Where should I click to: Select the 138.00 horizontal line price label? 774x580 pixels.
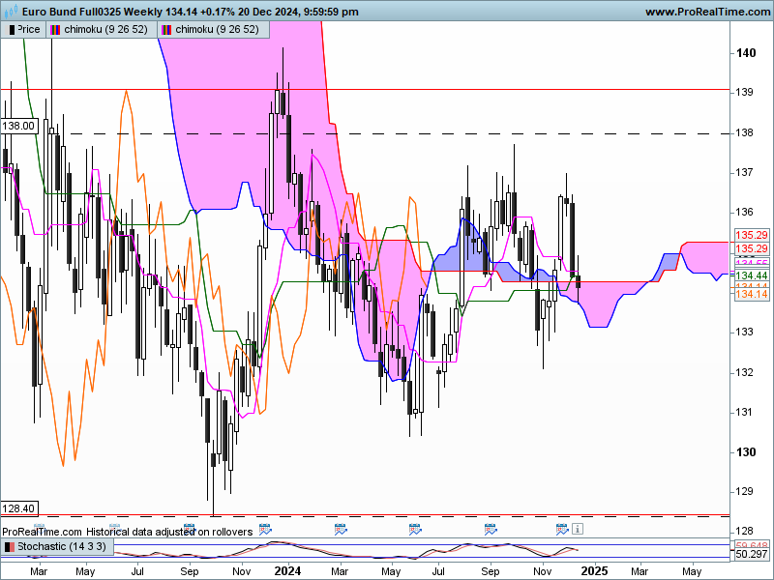pos(18,126)
